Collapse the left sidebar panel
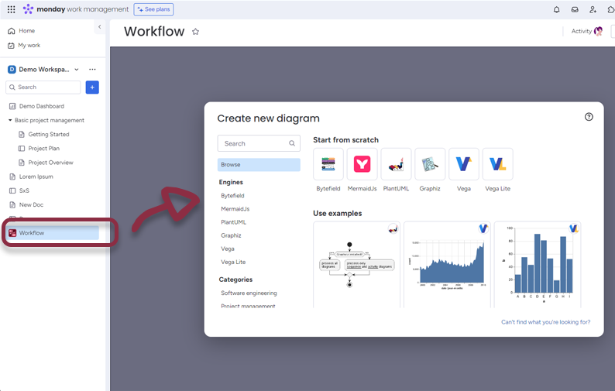This screenshot has height=391, width=615. pos(99,27)
